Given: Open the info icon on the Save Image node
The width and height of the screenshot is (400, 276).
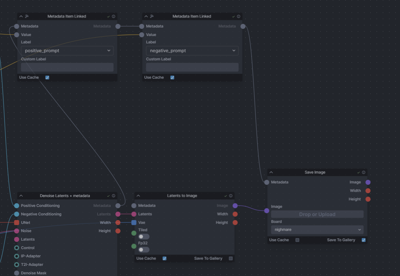Looking at the screenshot, I should pos(363,172).
